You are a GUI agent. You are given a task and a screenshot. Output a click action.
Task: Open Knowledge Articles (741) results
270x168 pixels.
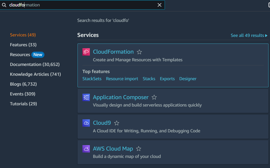pyautogui.click(x=35, y=74)
